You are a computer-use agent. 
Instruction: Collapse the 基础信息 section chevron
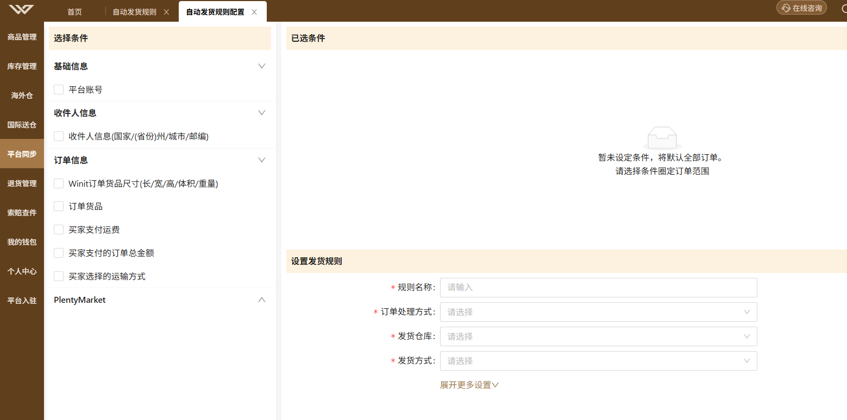[x=262, y=66]
